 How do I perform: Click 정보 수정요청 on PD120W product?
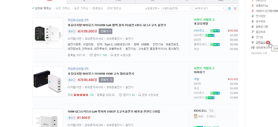point(122,55)
